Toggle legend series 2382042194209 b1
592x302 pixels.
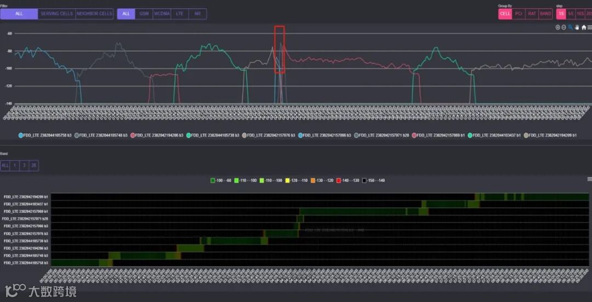click(x=550, y=135)
